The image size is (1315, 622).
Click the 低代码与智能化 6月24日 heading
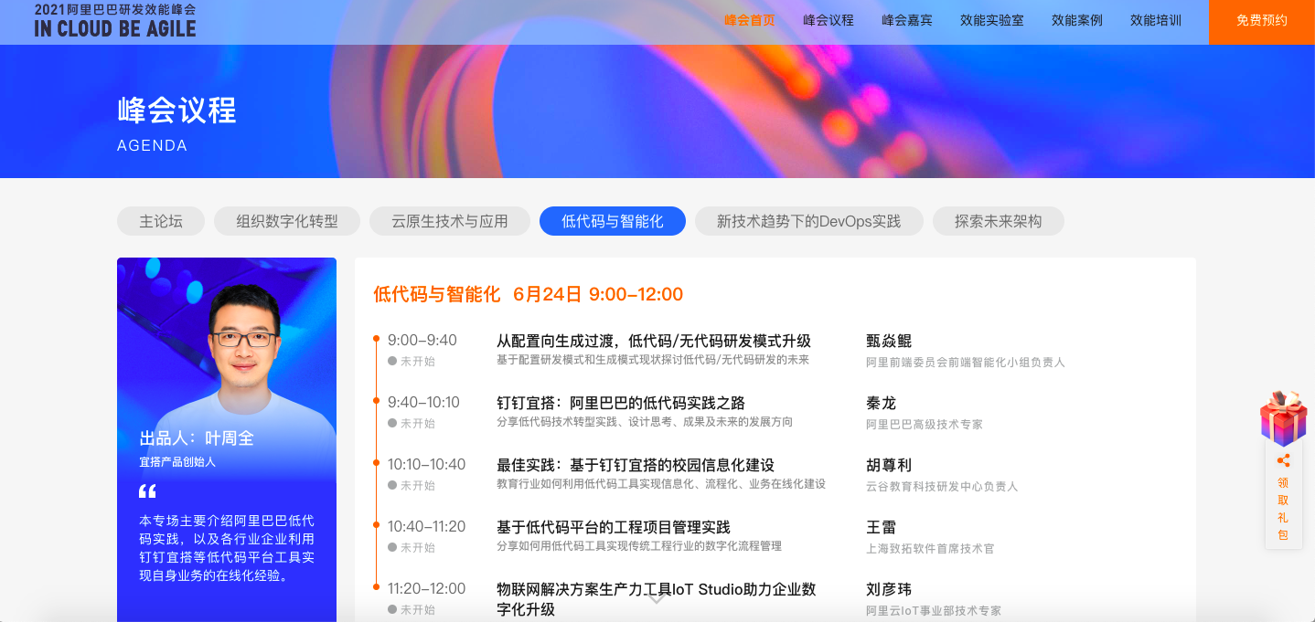[529, 294]
